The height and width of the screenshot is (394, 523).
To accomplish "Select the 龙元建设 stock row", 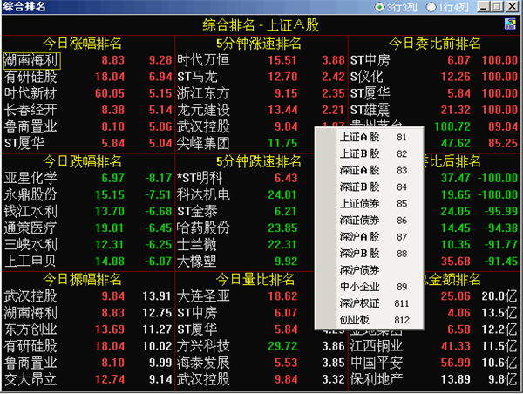I will [261, 110].
